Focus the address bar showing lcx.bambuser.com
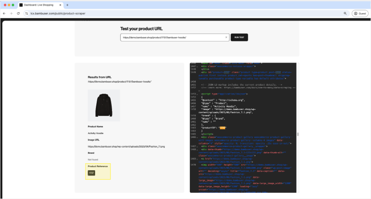Screen dimensions: 371x199 (x=185, y=13)
